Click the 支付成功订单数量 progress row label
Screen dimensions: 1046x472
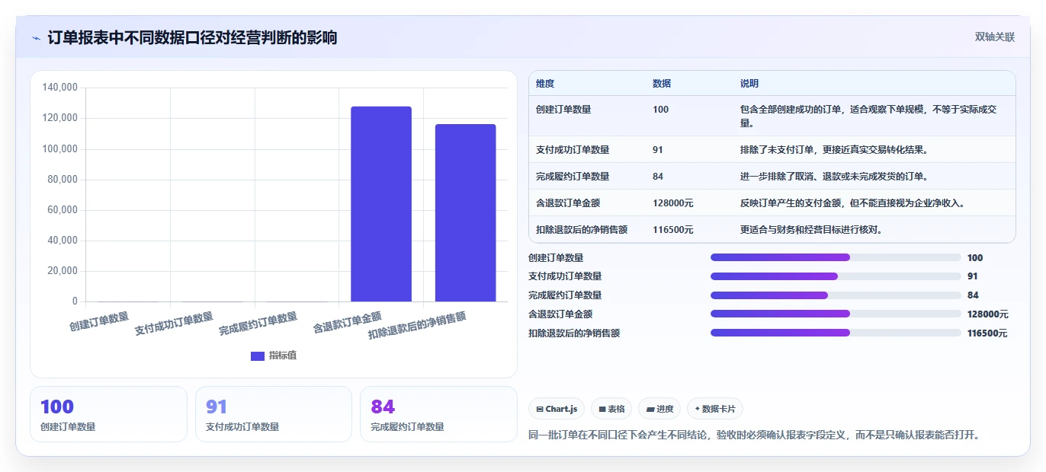coord(565,276)
